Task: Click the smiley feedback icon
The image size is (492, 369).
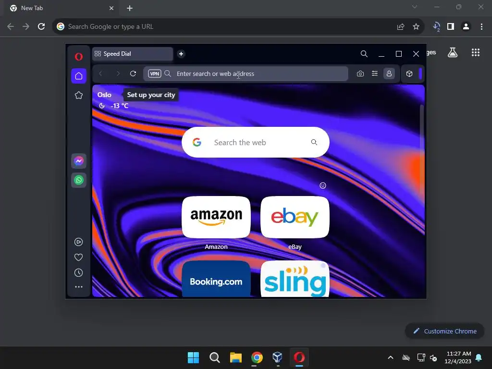Action: (322, 185)
